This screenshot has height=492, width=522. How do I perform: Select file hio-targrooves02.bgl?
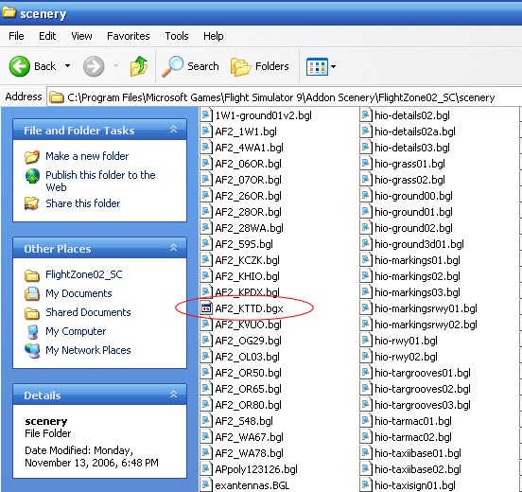coord(423,389)
